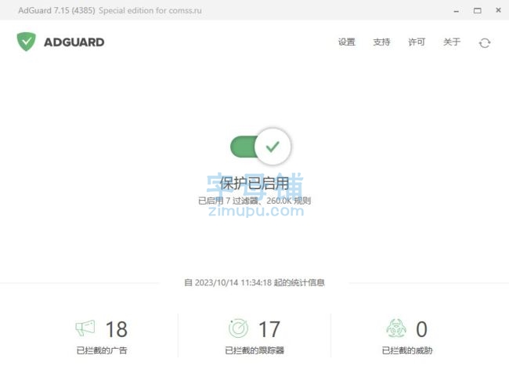Minimize the AdGuard window
The height and width of the screenshot is (388, 509).
[456, 11]
